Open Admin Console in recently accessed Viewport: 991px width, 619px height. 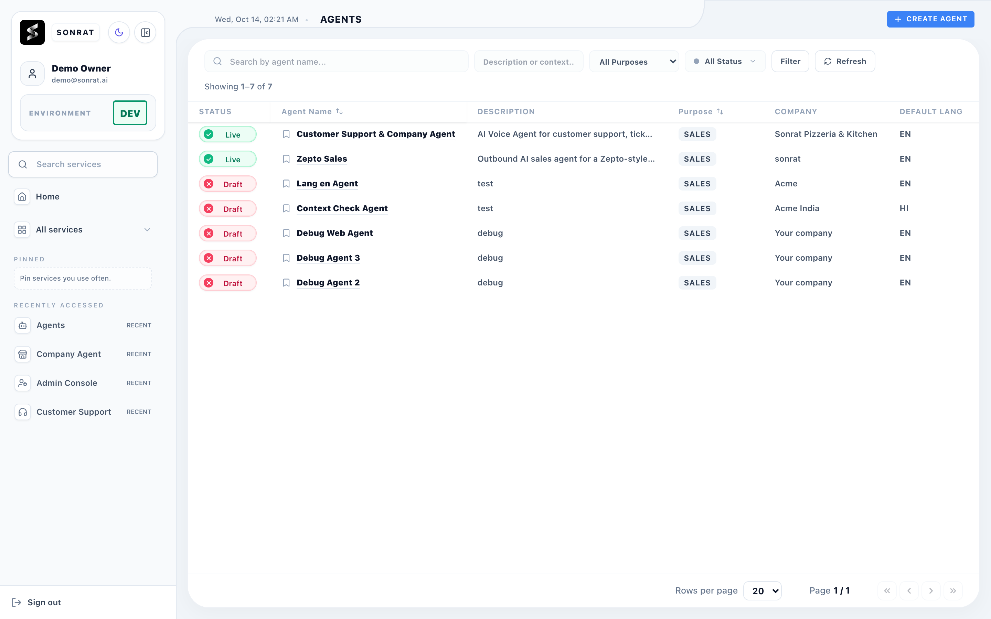[x=83, y=383]
